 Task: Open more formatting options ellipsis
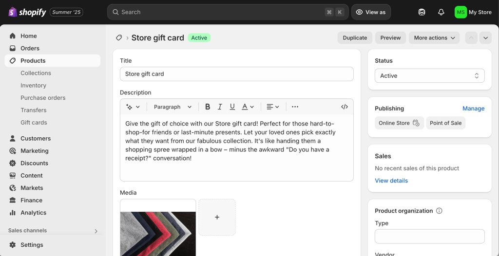pyautogui.click(x=295, y=107)
